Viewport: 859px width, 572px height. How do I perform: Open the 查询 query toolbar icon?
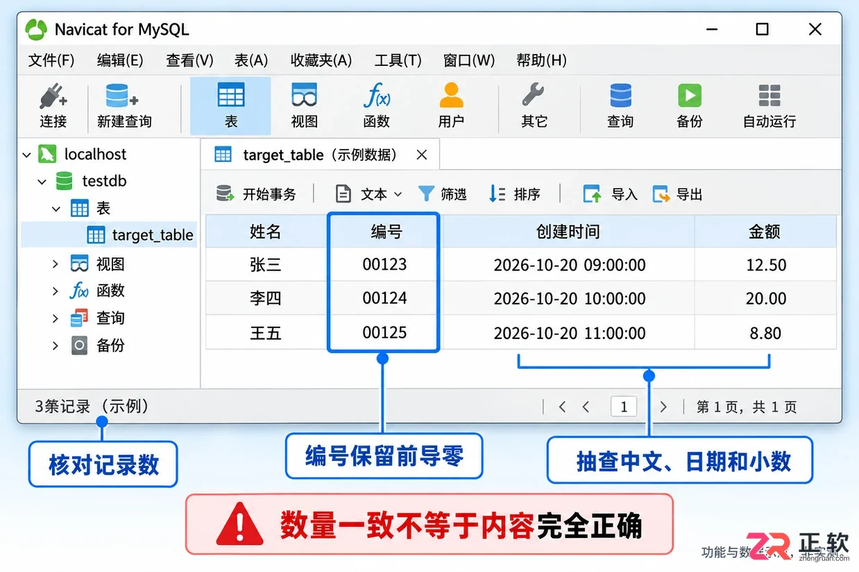(620, 106)
